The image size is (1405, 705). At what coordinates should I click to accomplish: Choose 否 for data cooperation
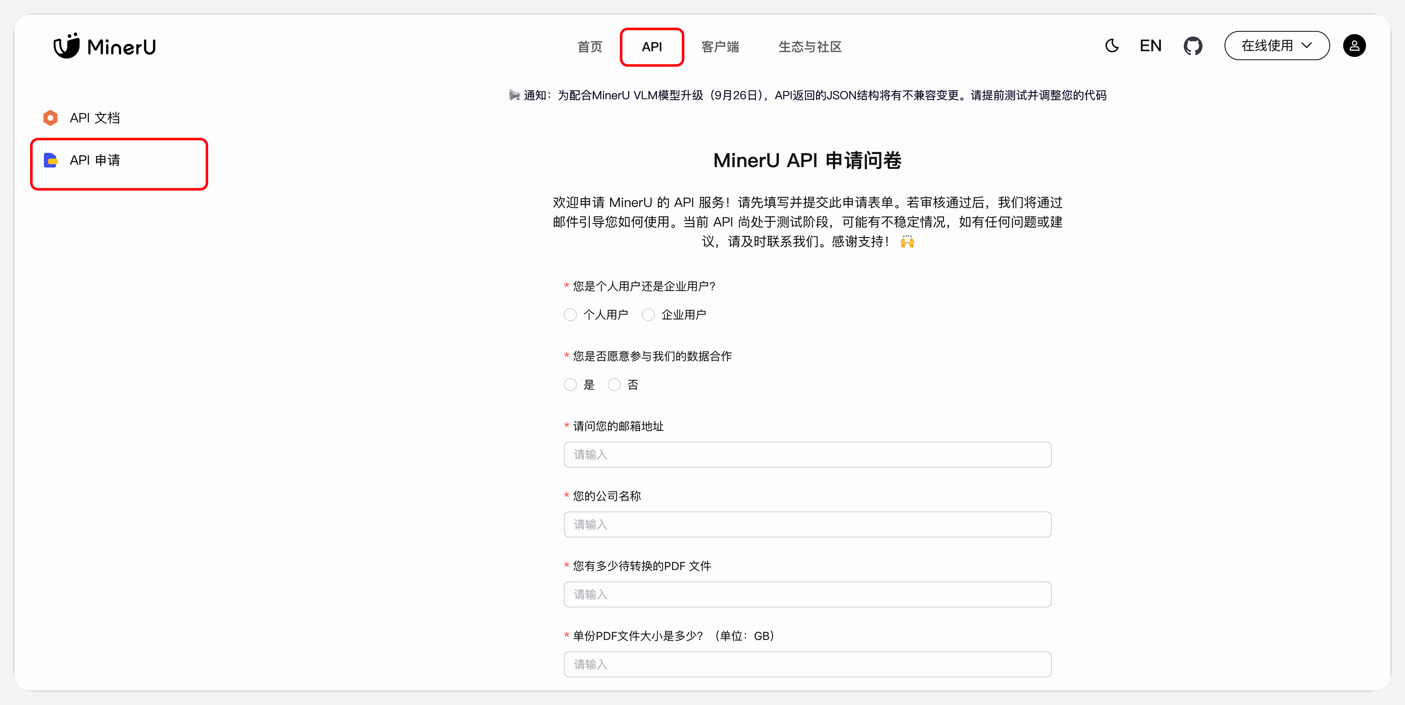click(614, 385)
